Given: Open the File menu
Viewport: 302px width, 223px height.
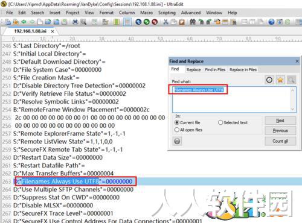Looking at the screenshot, I should point(10,13).
